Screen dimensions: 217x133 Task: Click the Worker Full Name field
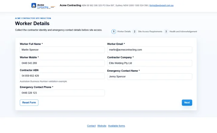coord(62,50)
